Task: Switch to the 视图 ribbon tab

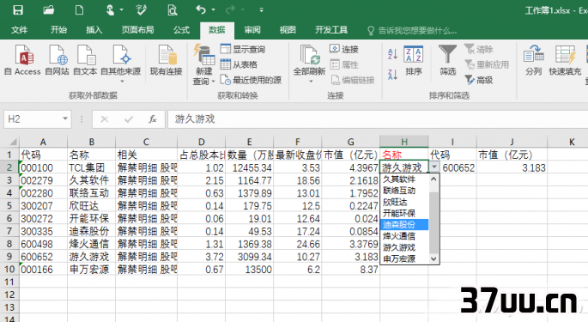Action: pyautogui.click(x=288, y=30)
